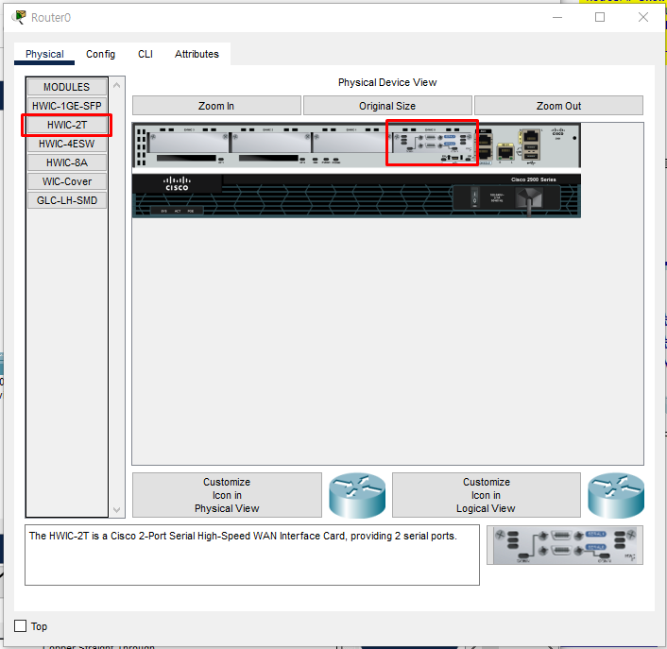Pick the HWIC-8A module
Screen dimensions: 667x649
67,162
